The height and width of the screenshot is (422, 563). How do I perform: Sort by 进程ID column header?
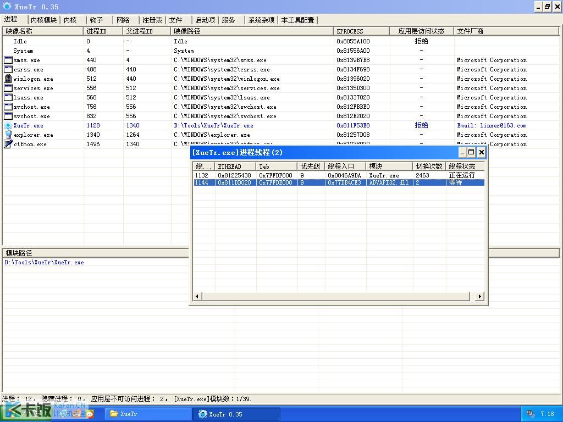point(103,31)
